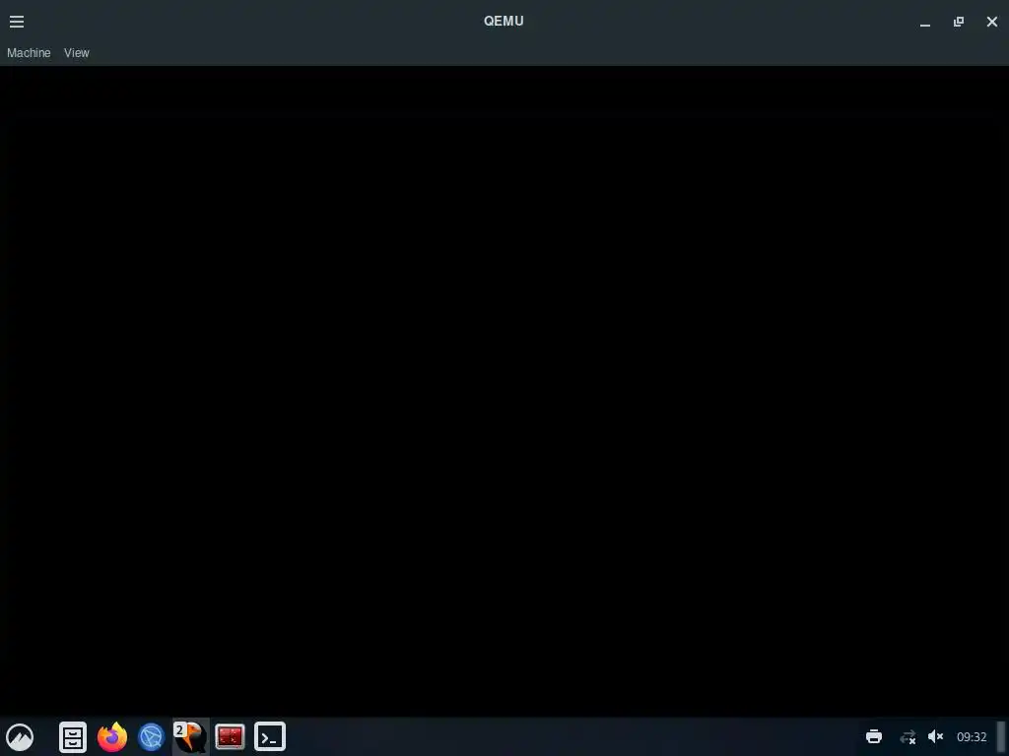This screenshot has height=756, width=1009.
Task: Click the muted volume tray icon
Action: tap(936, 736)
